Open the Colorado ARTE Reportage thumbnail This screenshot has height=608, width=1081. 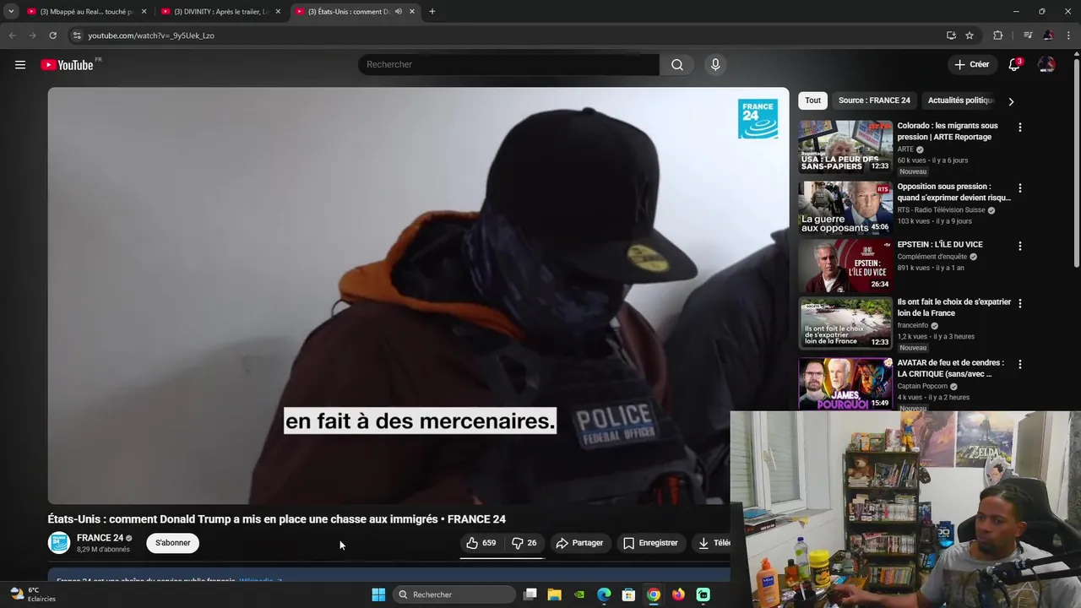(x=845, y=147)
